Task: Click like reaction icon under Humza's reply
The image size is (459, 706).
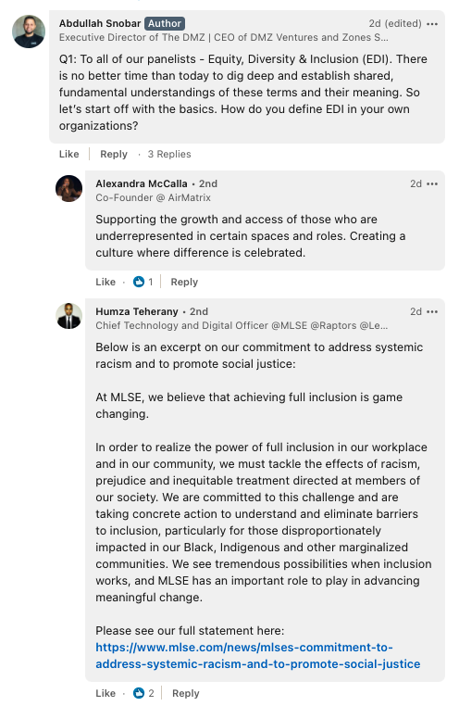Action: 139,693
